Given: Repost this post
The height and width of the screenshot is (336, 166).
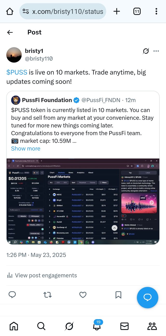Looking at the screenshot, I should (x=47, y=294).
